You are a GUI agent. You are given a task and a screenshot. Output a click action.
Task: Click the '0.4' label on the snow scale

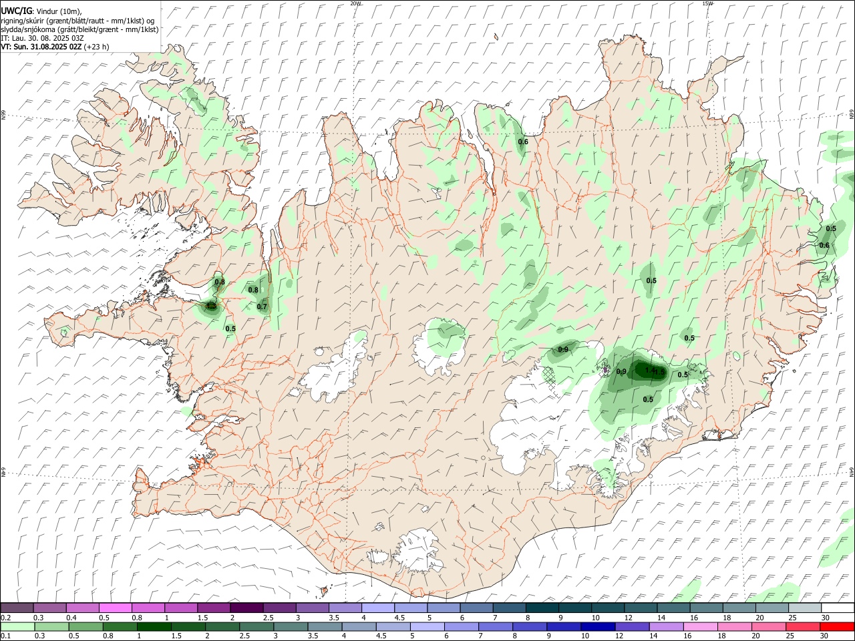pyautogui.click(x=71, y=618)
